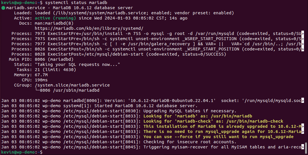The width and height of the screenshot is (308, 155).
Task: Click the truncation arrow on 'already upgraded' log line
Action: click(303, 126)
